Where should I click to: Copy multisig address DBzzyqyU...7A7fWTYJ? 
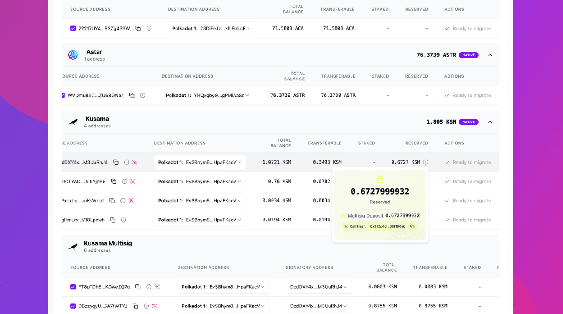click(135, 306)
